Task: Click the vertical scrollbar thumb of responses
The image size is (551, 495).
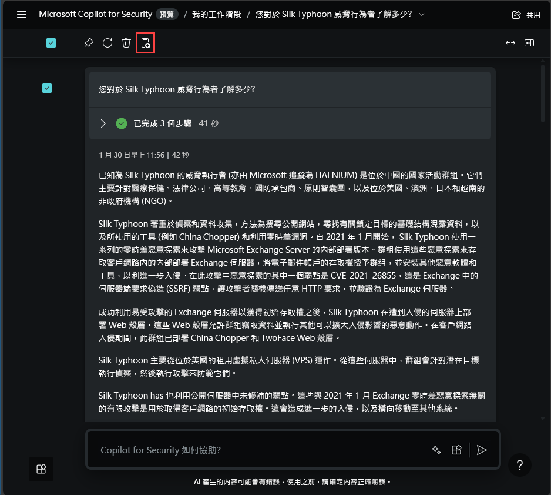Action: click(x=543, y=93)
